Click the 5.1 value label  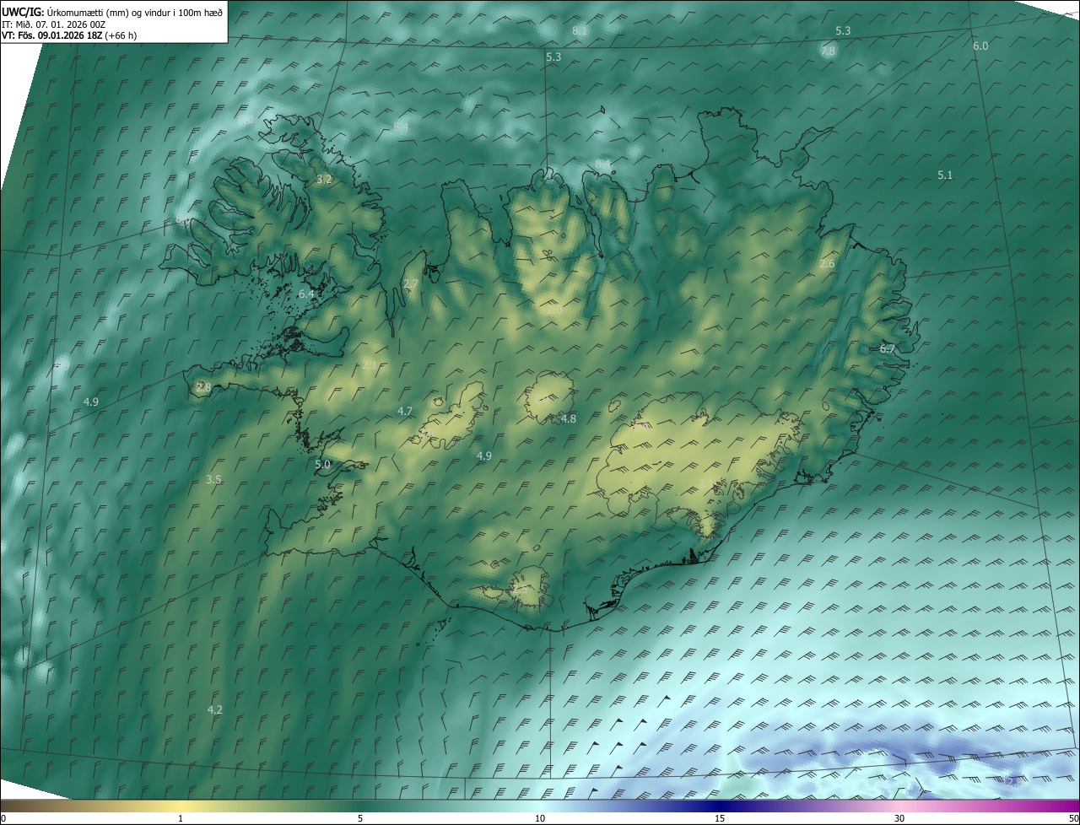pos(945,175)
